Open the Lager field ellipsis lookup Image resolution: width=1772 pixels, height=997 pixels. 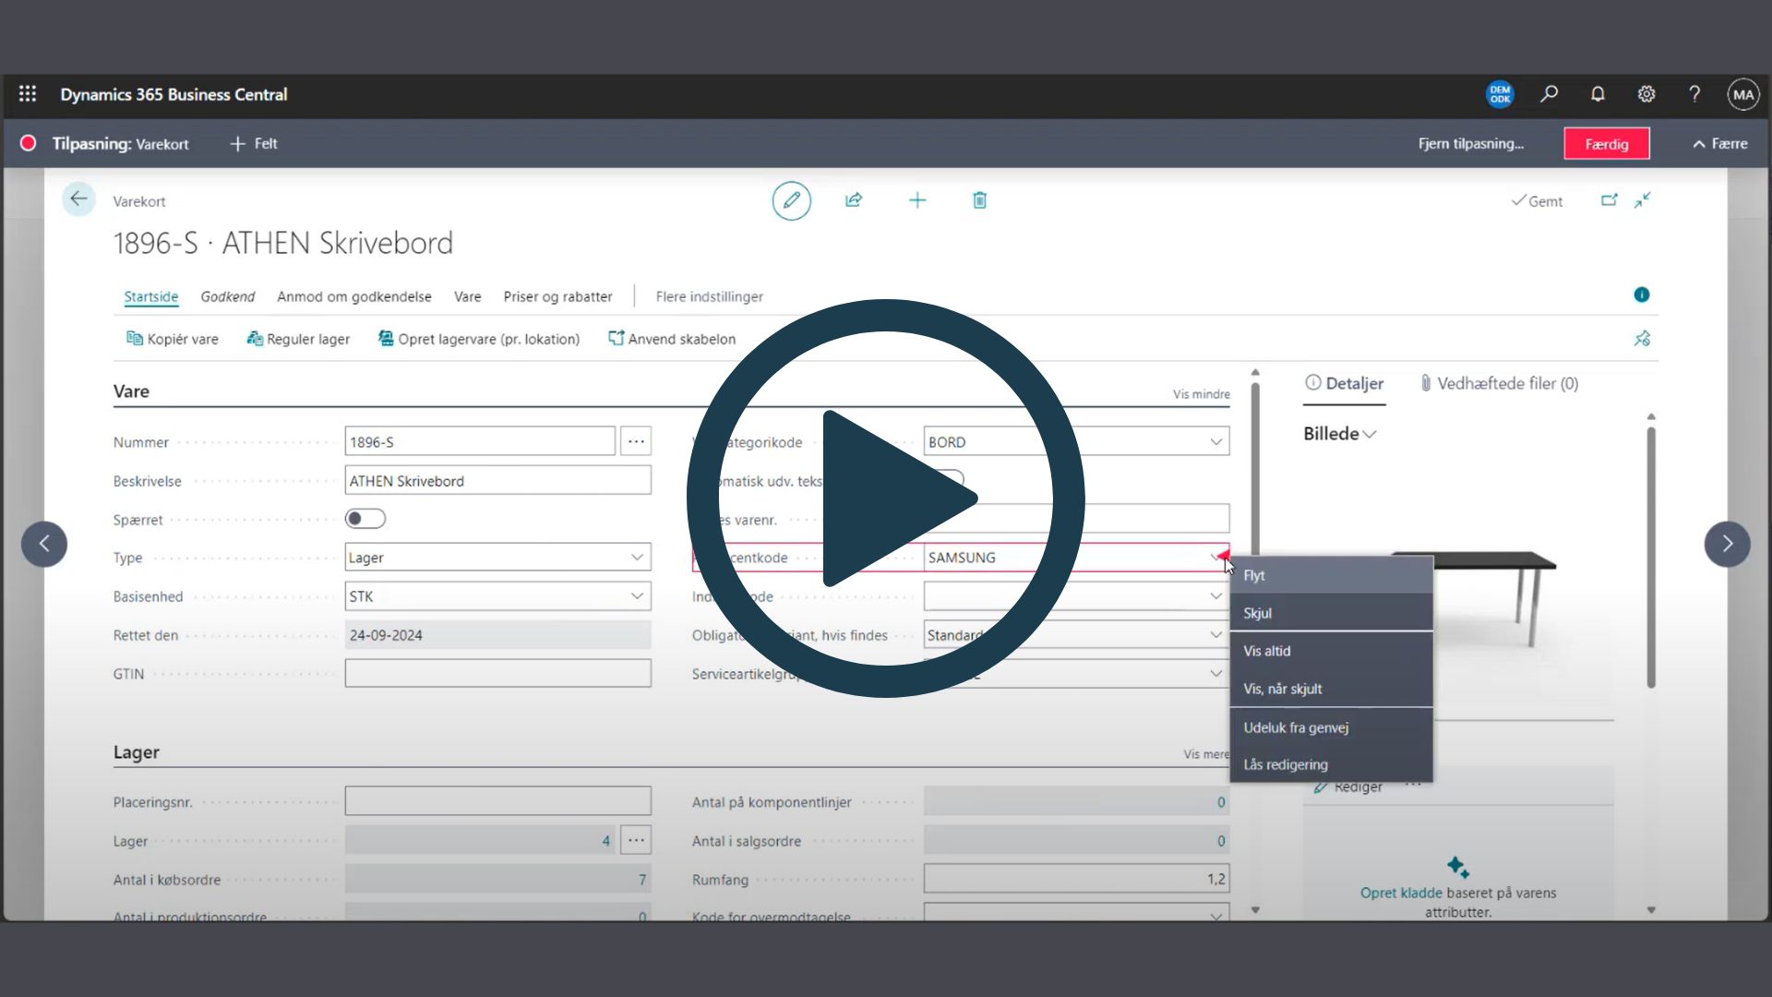click(x=636, y=840)
